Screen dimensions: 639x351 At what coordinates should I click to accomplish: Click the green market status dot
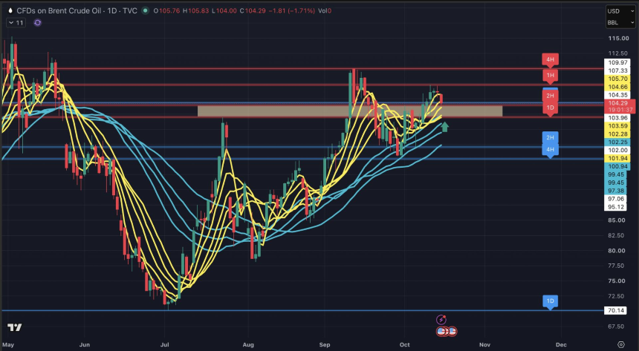tap(145, 10)
